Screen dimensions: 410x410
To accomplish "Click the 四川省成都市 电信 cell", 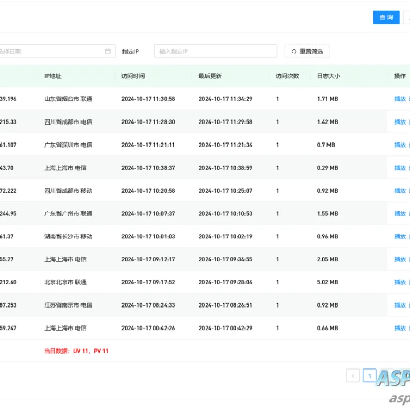I will click(x=68, y=122).
